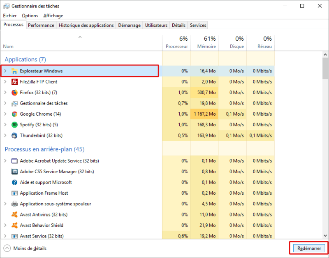Select the Avast Antivirus icon
The height and width of the screenshot is (258, 329).
(x=15, y=214)
